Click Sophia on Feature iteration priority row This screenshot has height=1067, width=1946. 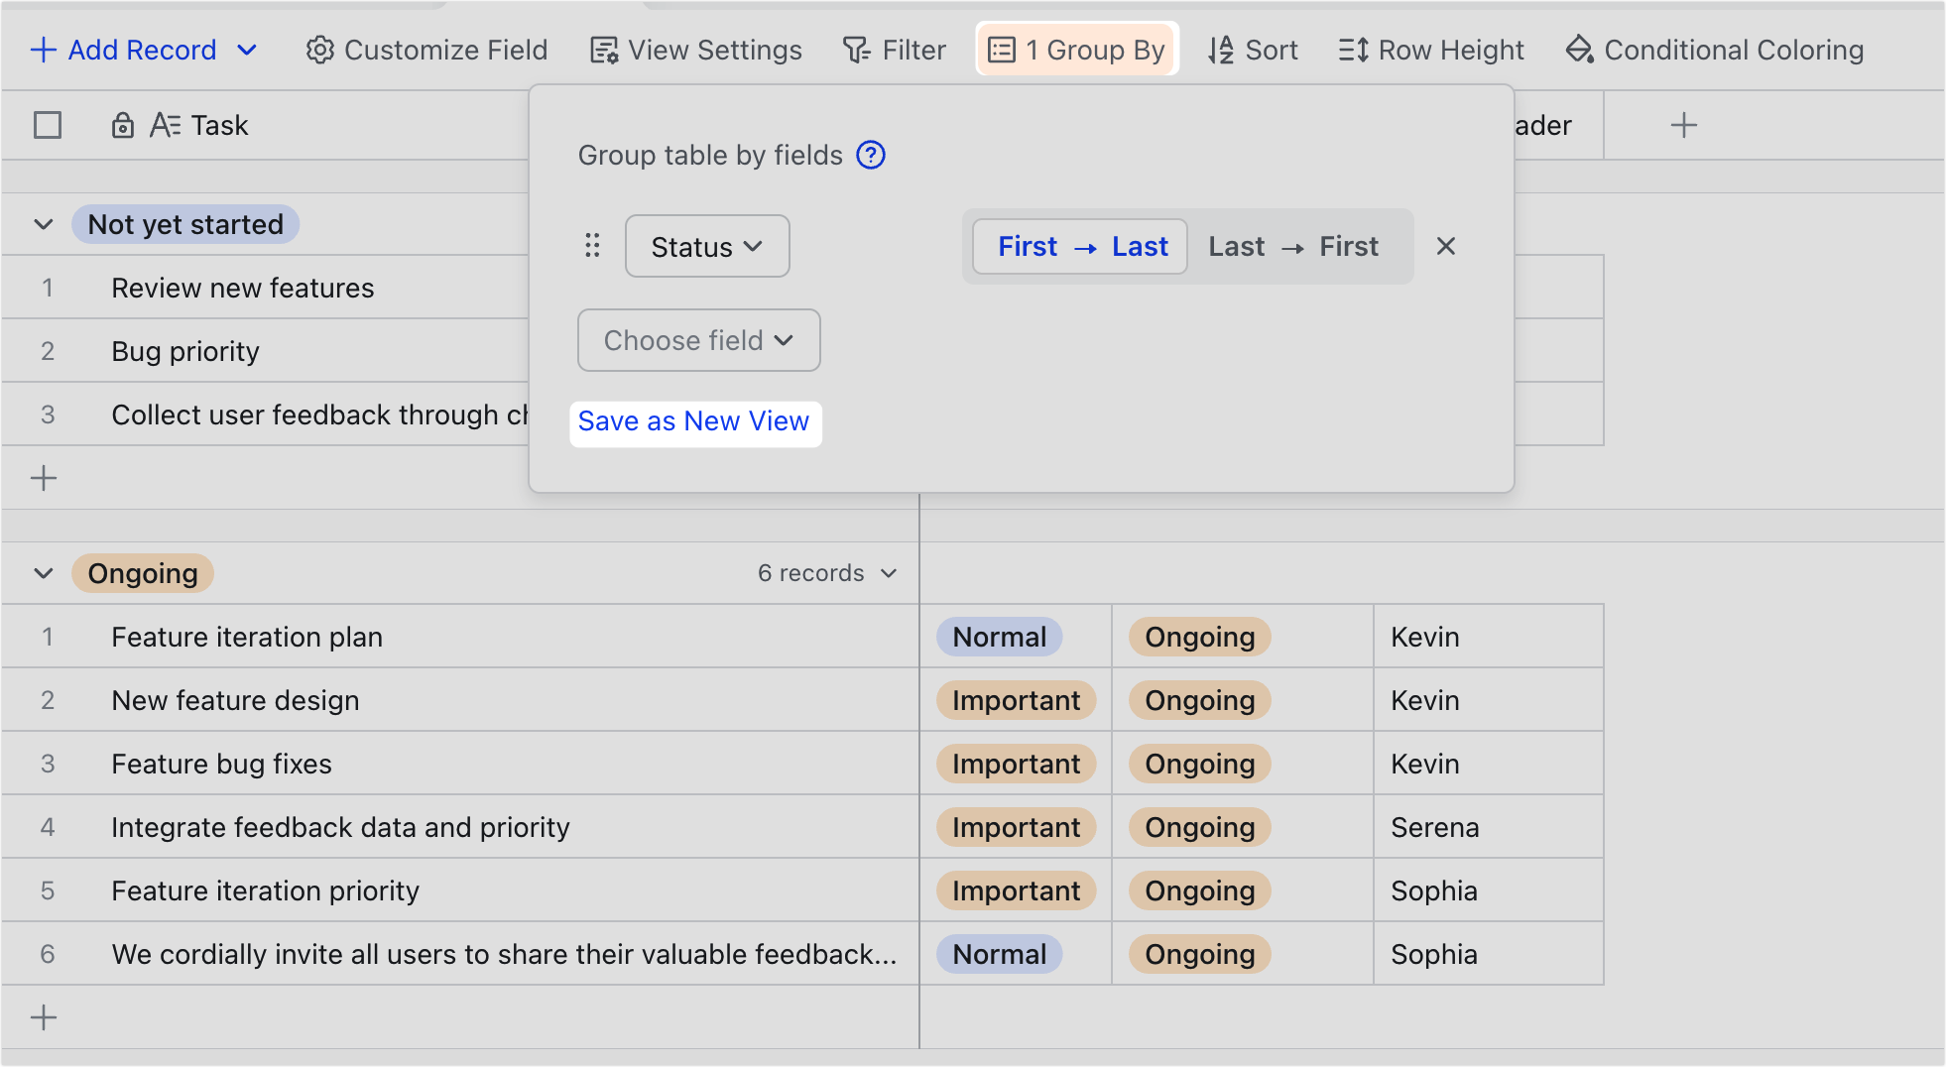[1433, 890]
